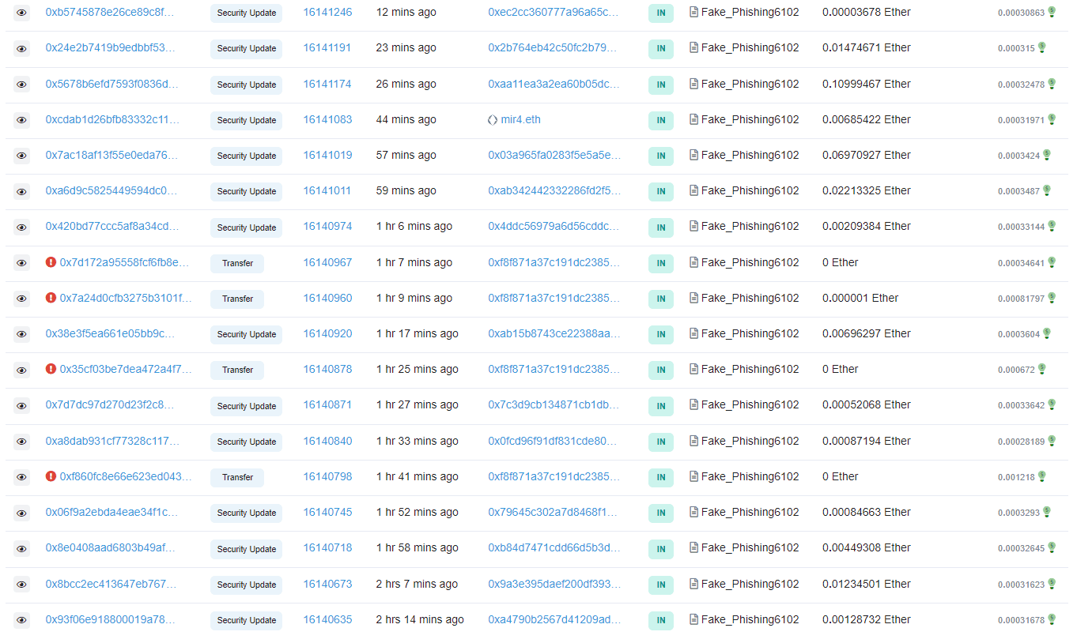This screenshot has width=1077, height=643.
Task: Click red error icon beside 0xf860fc8e66e623ed043
Action: [x=51, y=476]
